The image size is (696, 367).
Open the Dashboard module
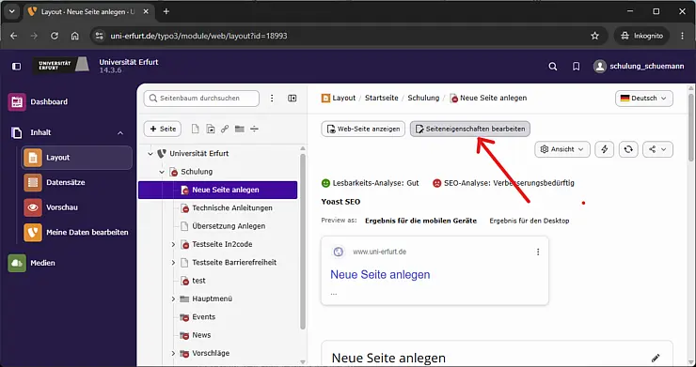click(39, 102)
